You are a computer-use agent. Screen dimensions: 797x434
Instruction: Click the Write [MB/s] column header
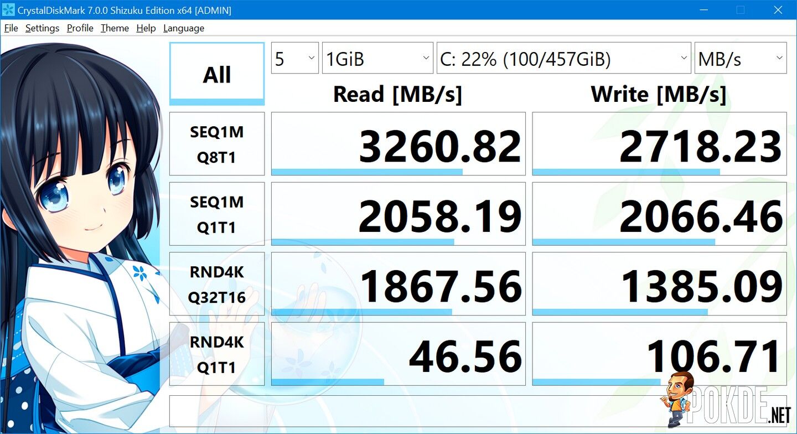(x=659, y=95)
